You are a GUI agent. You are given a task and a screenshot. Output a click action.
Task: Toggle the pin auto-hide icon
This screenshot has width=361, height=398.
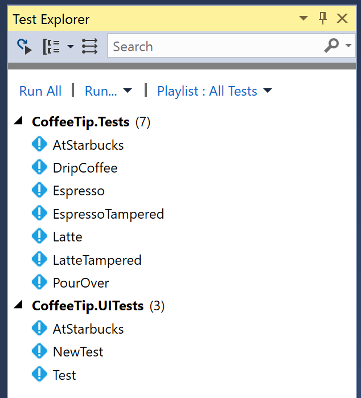click(323, 18)
